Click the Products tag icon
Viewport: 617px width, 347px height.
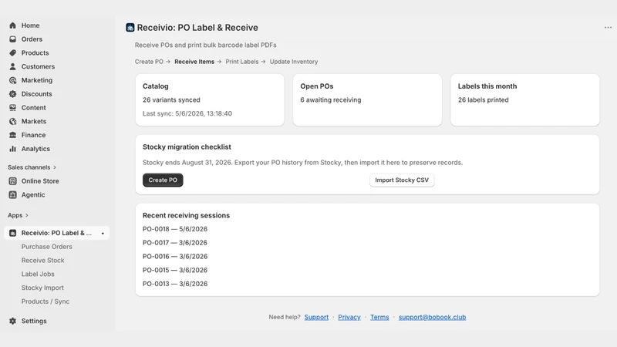12,52
